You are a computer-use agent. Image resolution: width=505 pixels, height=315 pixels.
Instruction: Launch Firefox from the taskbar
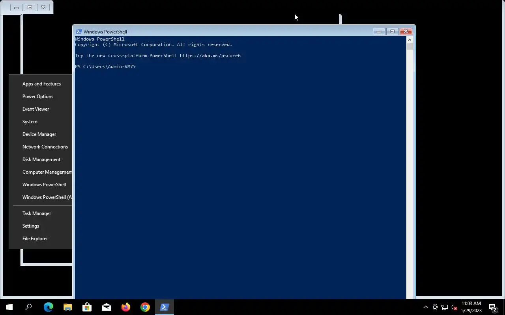point(125,307)
